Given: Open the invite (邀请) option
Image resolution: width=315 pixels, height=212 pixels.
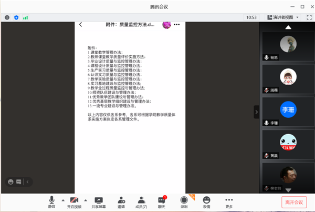Looking at the screenshot, I should (121, 202).
